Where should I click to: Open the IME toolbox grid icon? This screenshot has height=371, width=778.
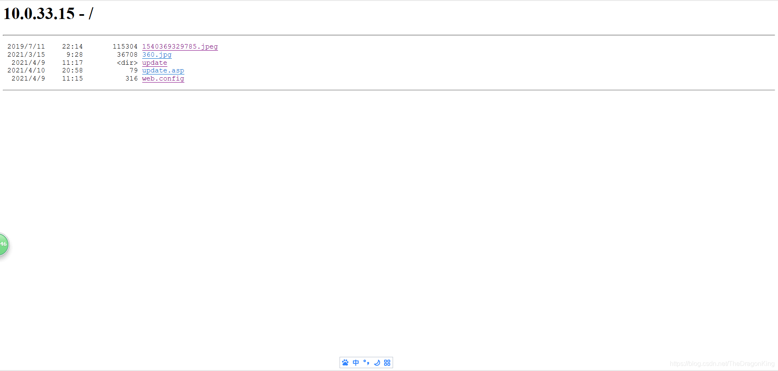pos(387,363)
